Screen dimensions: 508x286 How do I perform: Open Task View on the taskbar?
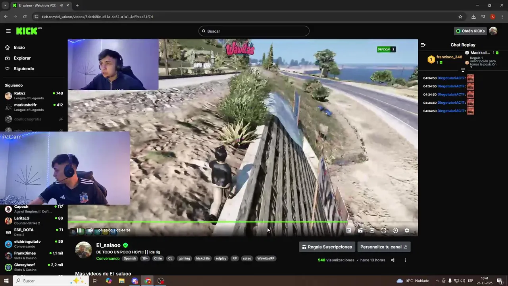(x=95, y=281)
